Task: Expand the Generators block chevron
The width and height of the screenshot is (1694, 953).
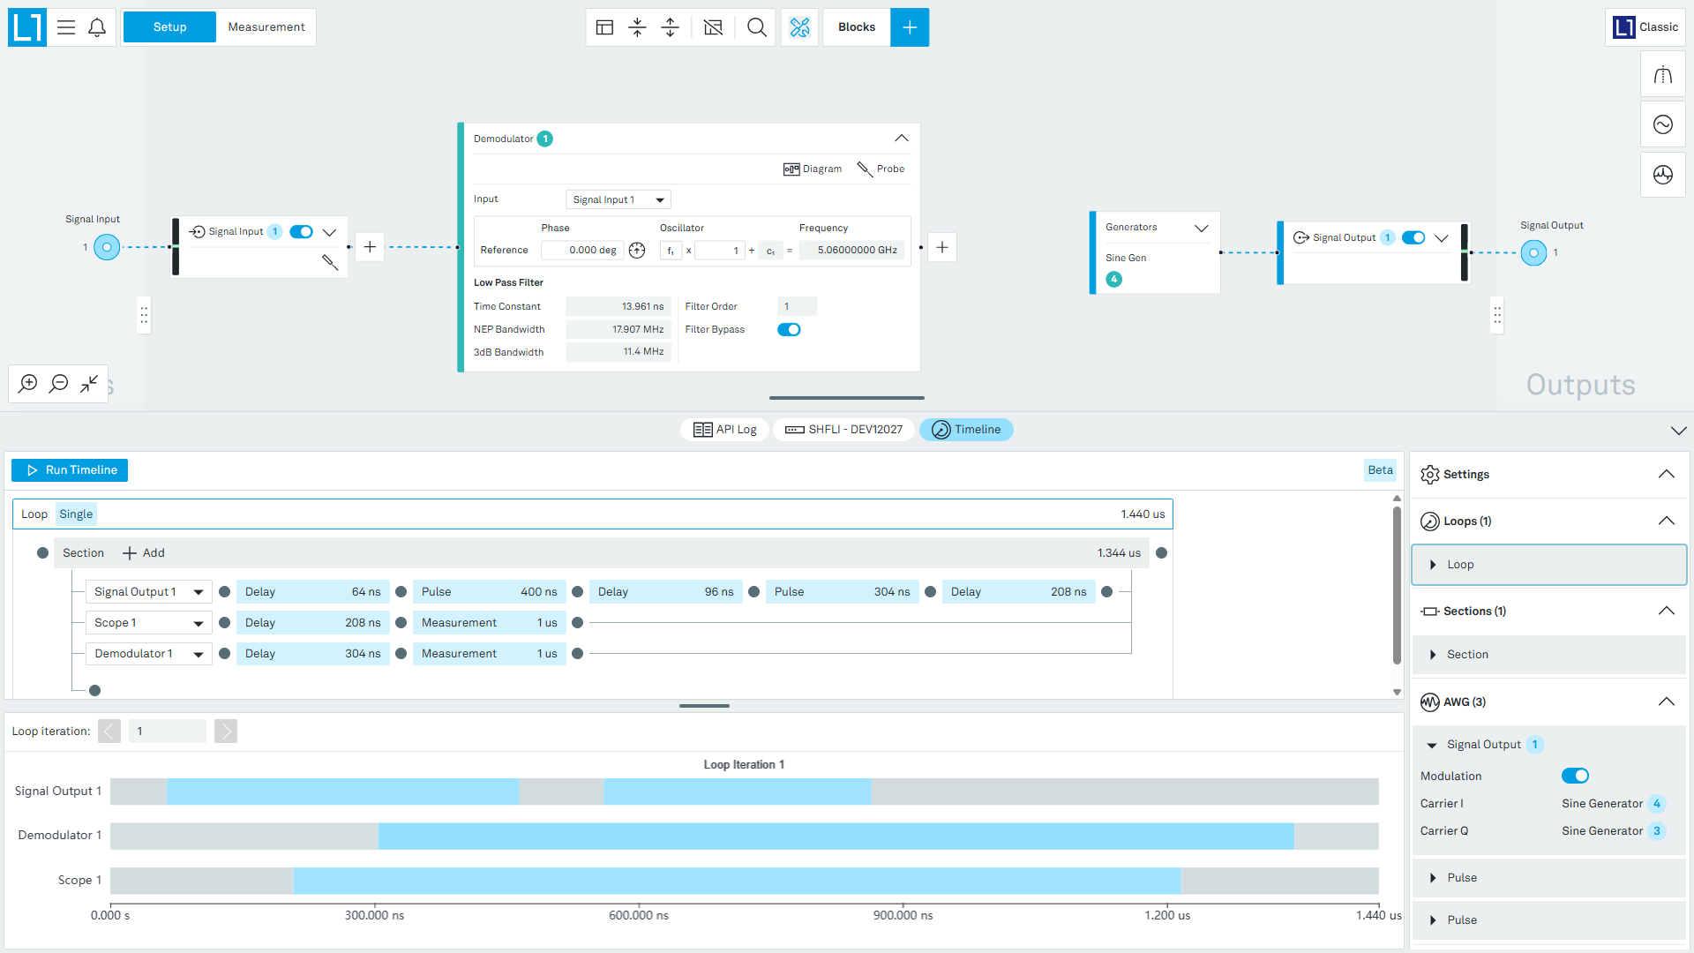Action: tap(1202, 228)
